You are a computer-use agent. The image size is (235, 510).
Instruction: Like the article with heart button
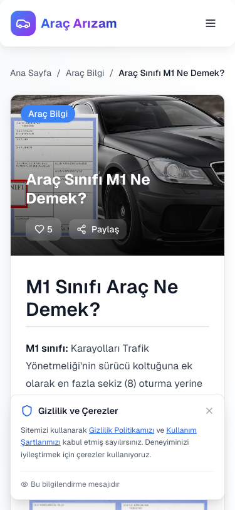coord(43,229)
